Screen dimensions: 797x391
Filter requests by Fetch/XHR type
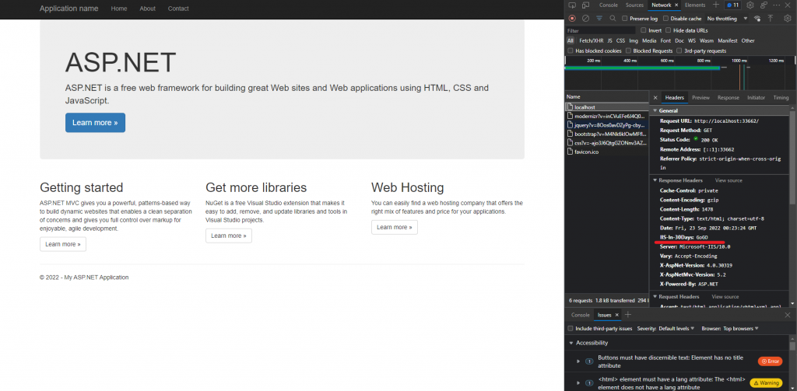coord(592,40)
